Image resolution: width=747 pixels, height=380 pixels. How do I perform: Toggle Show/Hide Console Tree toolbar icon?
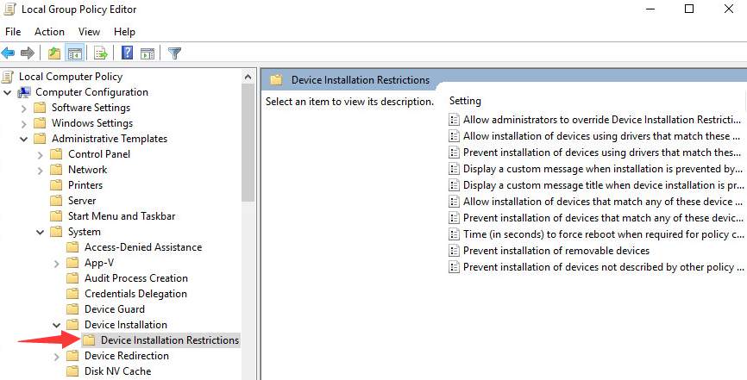pyautogui.click(x=75, y=53)
